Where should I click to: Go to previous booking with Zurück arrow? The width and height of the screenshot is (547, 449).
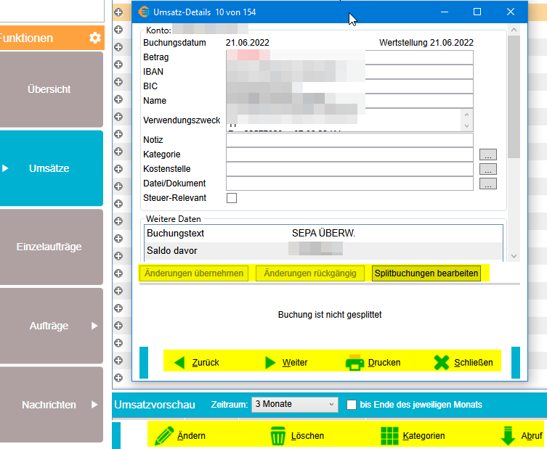point(179,363)
